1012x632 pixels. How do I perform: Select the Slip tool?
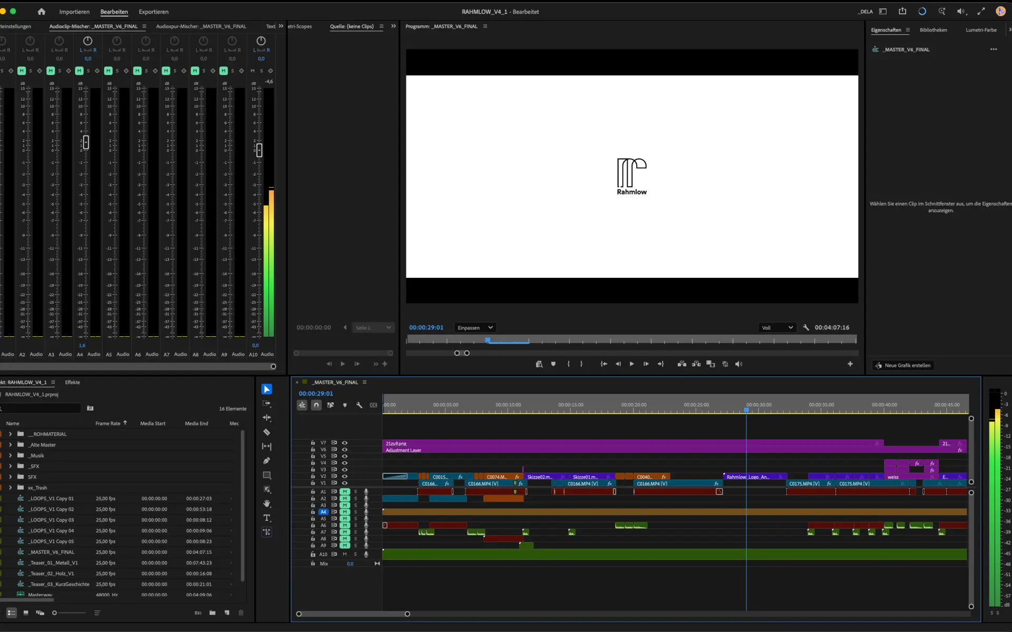[267, 446]
